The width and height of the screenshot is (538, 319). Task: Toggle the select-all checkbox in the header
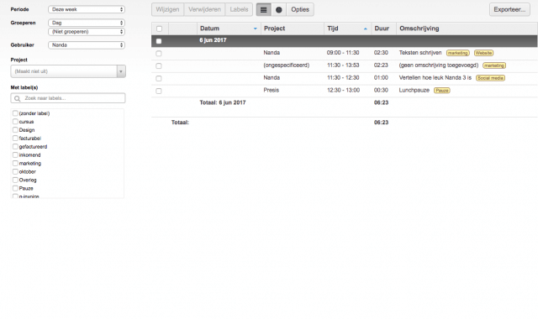pos(159,29)
